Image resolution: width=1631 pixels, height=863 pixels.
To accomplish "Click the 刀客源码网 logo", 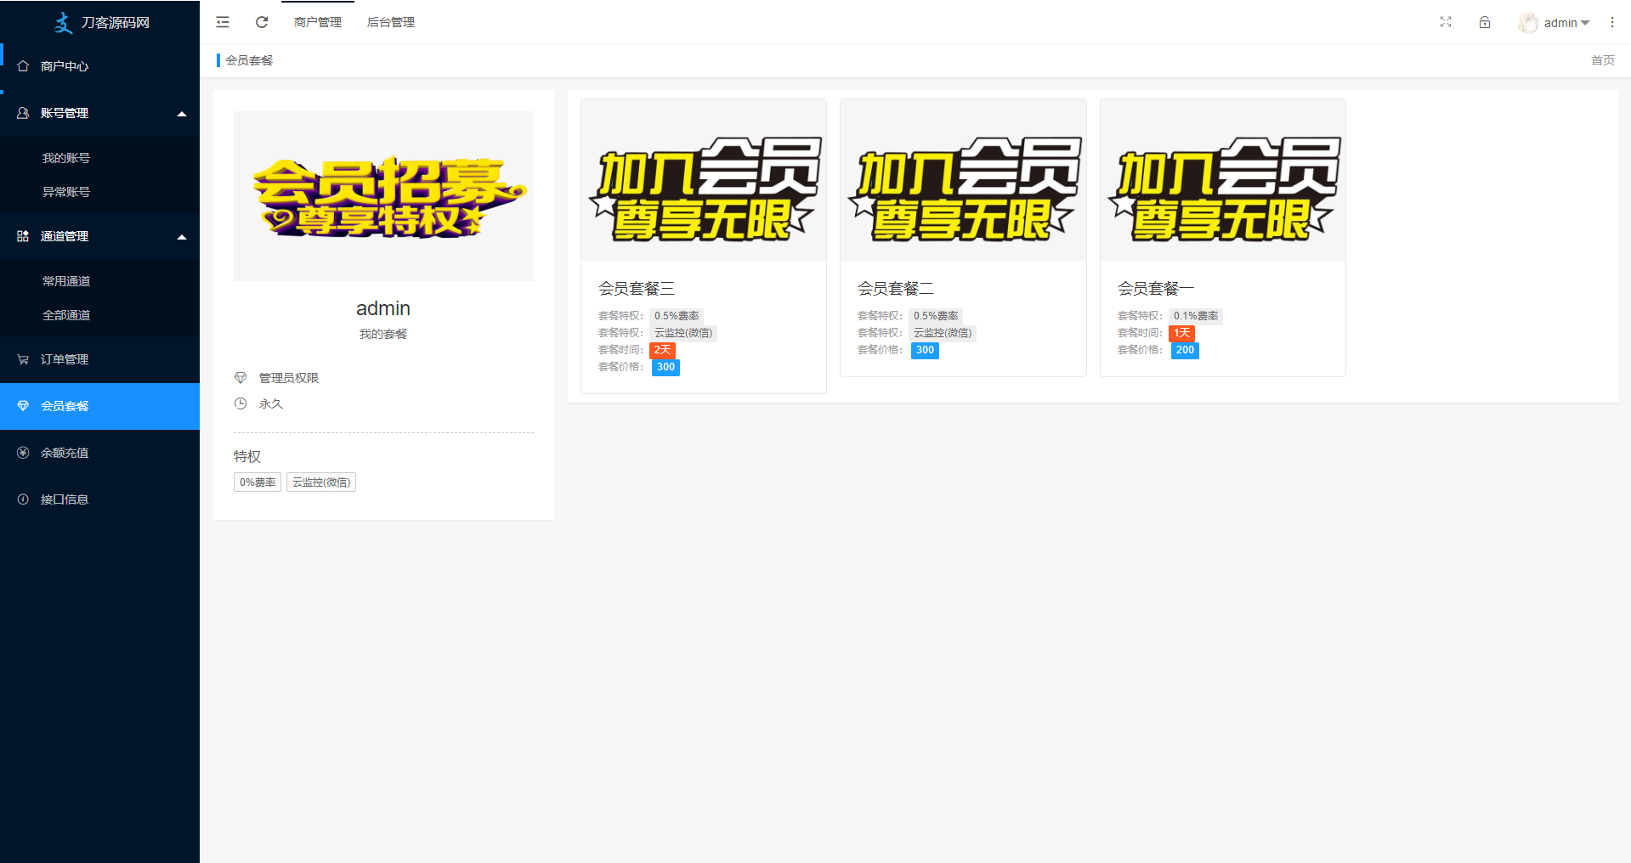I will coord(100,23).
